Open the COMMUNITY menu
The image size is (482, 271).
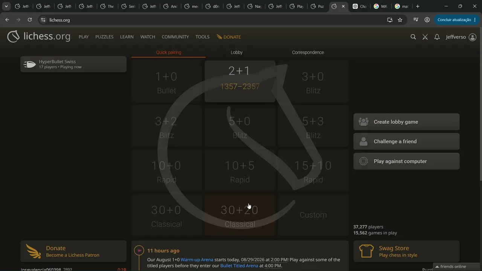(x=175, y=37)
